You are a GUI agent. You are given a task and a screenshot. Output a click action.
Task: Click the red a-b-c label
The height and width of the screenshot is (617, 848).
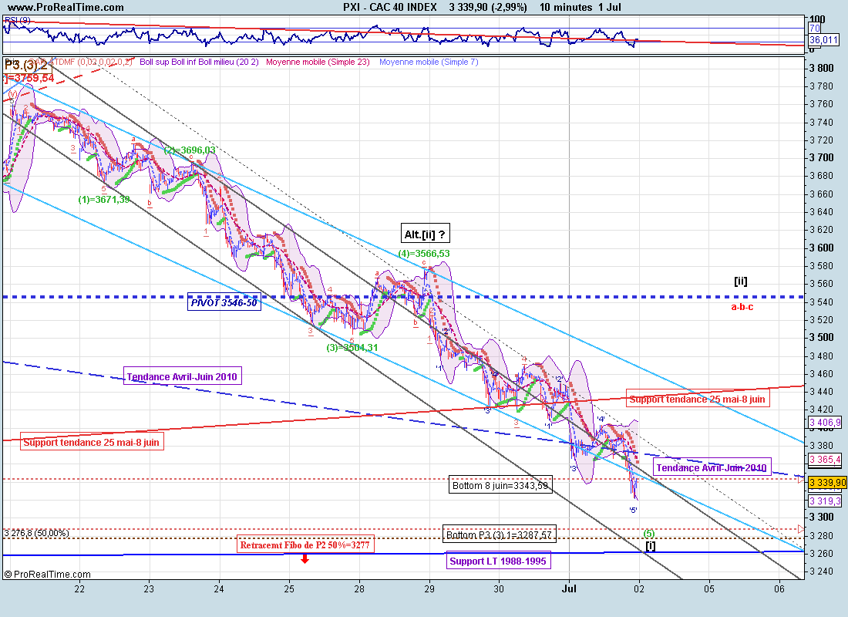click(742, 307)
